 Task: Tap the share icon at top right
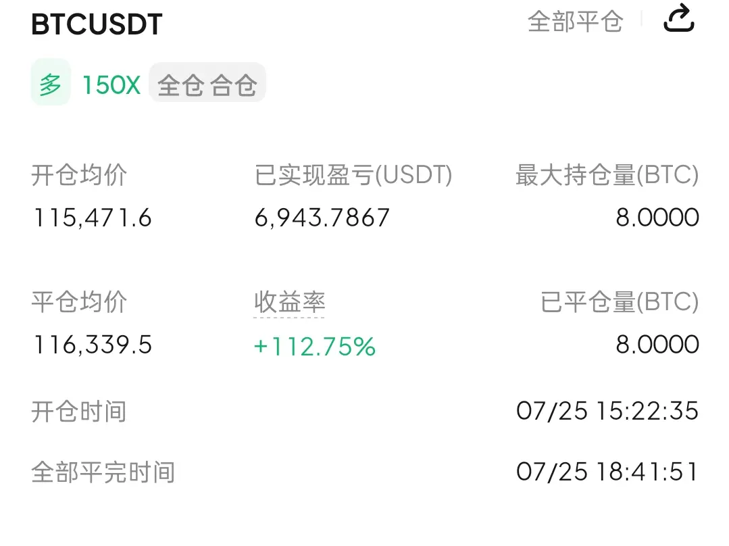pyautogui.click(x=678, y=18)
